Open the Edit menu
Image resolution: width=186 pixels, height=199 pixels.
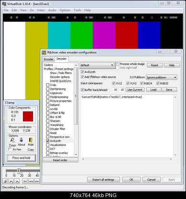coord(14,10)
